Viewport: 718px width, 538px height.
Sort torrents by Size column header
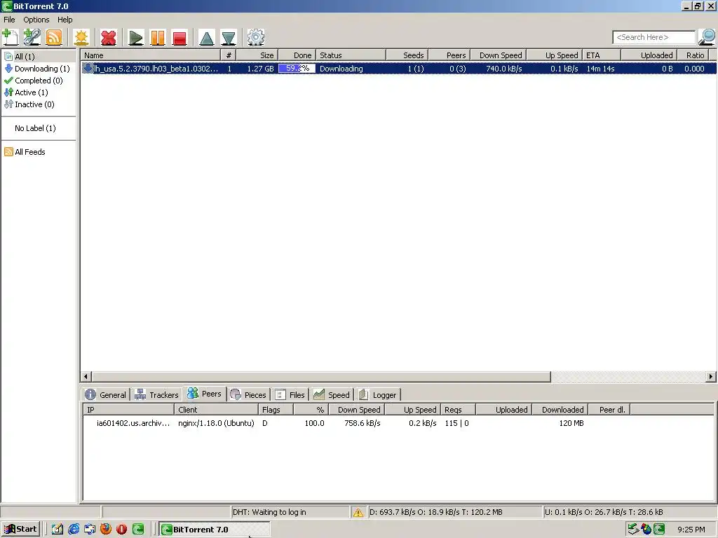257,55
